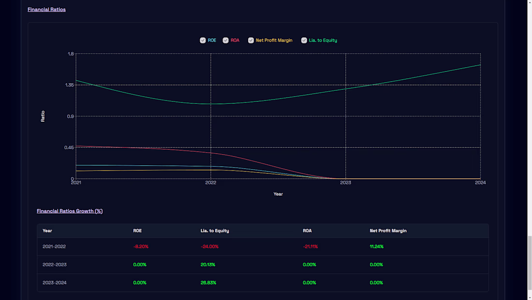
Task: Click the 2024 X-axis label
Action: [x=480, y=183]
